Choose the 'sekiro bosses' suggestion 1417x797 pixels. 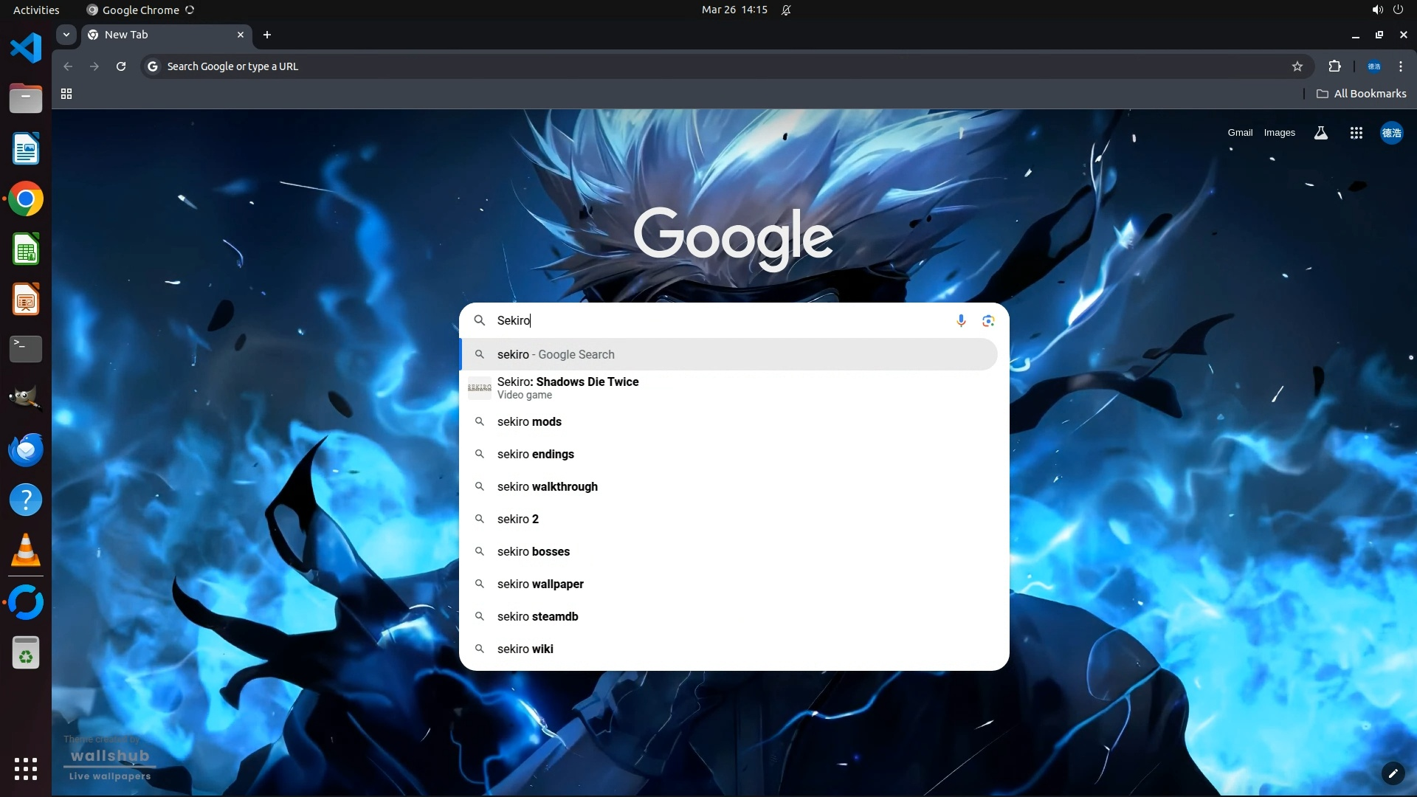point(533,551)
